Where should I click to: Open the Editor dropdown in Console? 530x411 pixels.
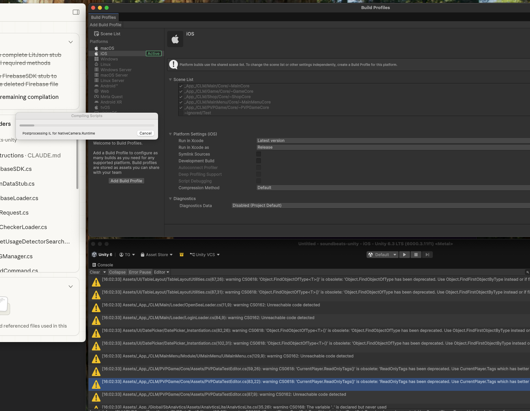[x=161, y=272]
